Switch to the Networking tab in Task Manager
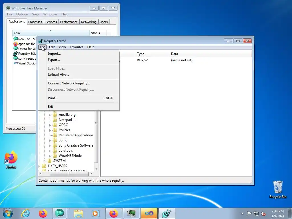The image size is (292, 219). click(x=89, y=22)
